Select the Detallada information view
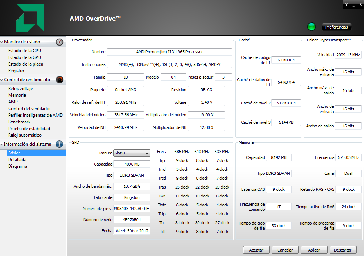 pyautogui.click(x=17, y=160)
